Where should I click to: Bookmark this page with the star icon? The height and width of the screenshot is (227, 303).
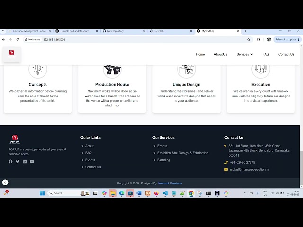click(x=249, y=40)
